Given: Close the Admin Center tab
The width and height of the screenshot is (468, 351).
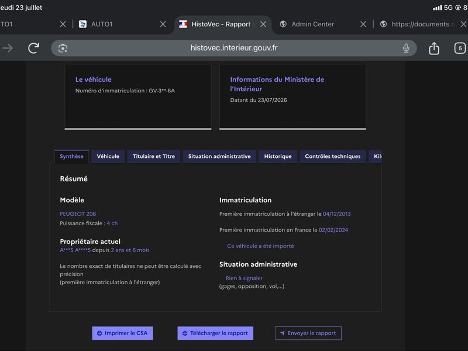Looking at the screenshot, I should pos(363,24).
